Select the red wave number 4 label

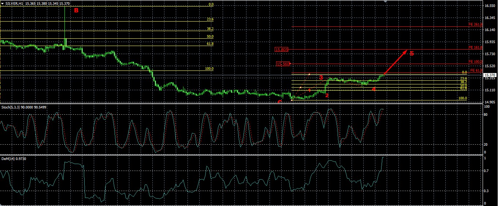click(x=373, y=89)
